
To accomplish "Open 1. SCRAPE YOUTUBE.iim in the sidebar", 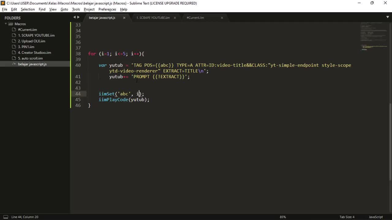I will pyautogui.click(x=36, y=35).
